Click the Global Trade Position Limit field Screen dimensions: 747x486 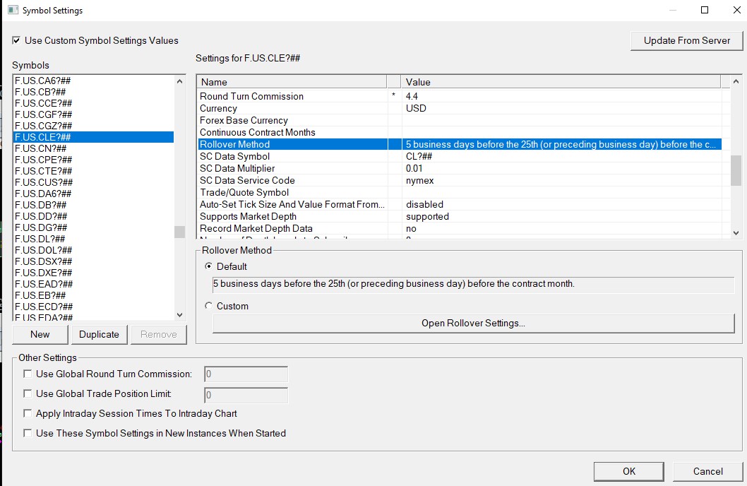pyautogui.click(x=246, y=395)
